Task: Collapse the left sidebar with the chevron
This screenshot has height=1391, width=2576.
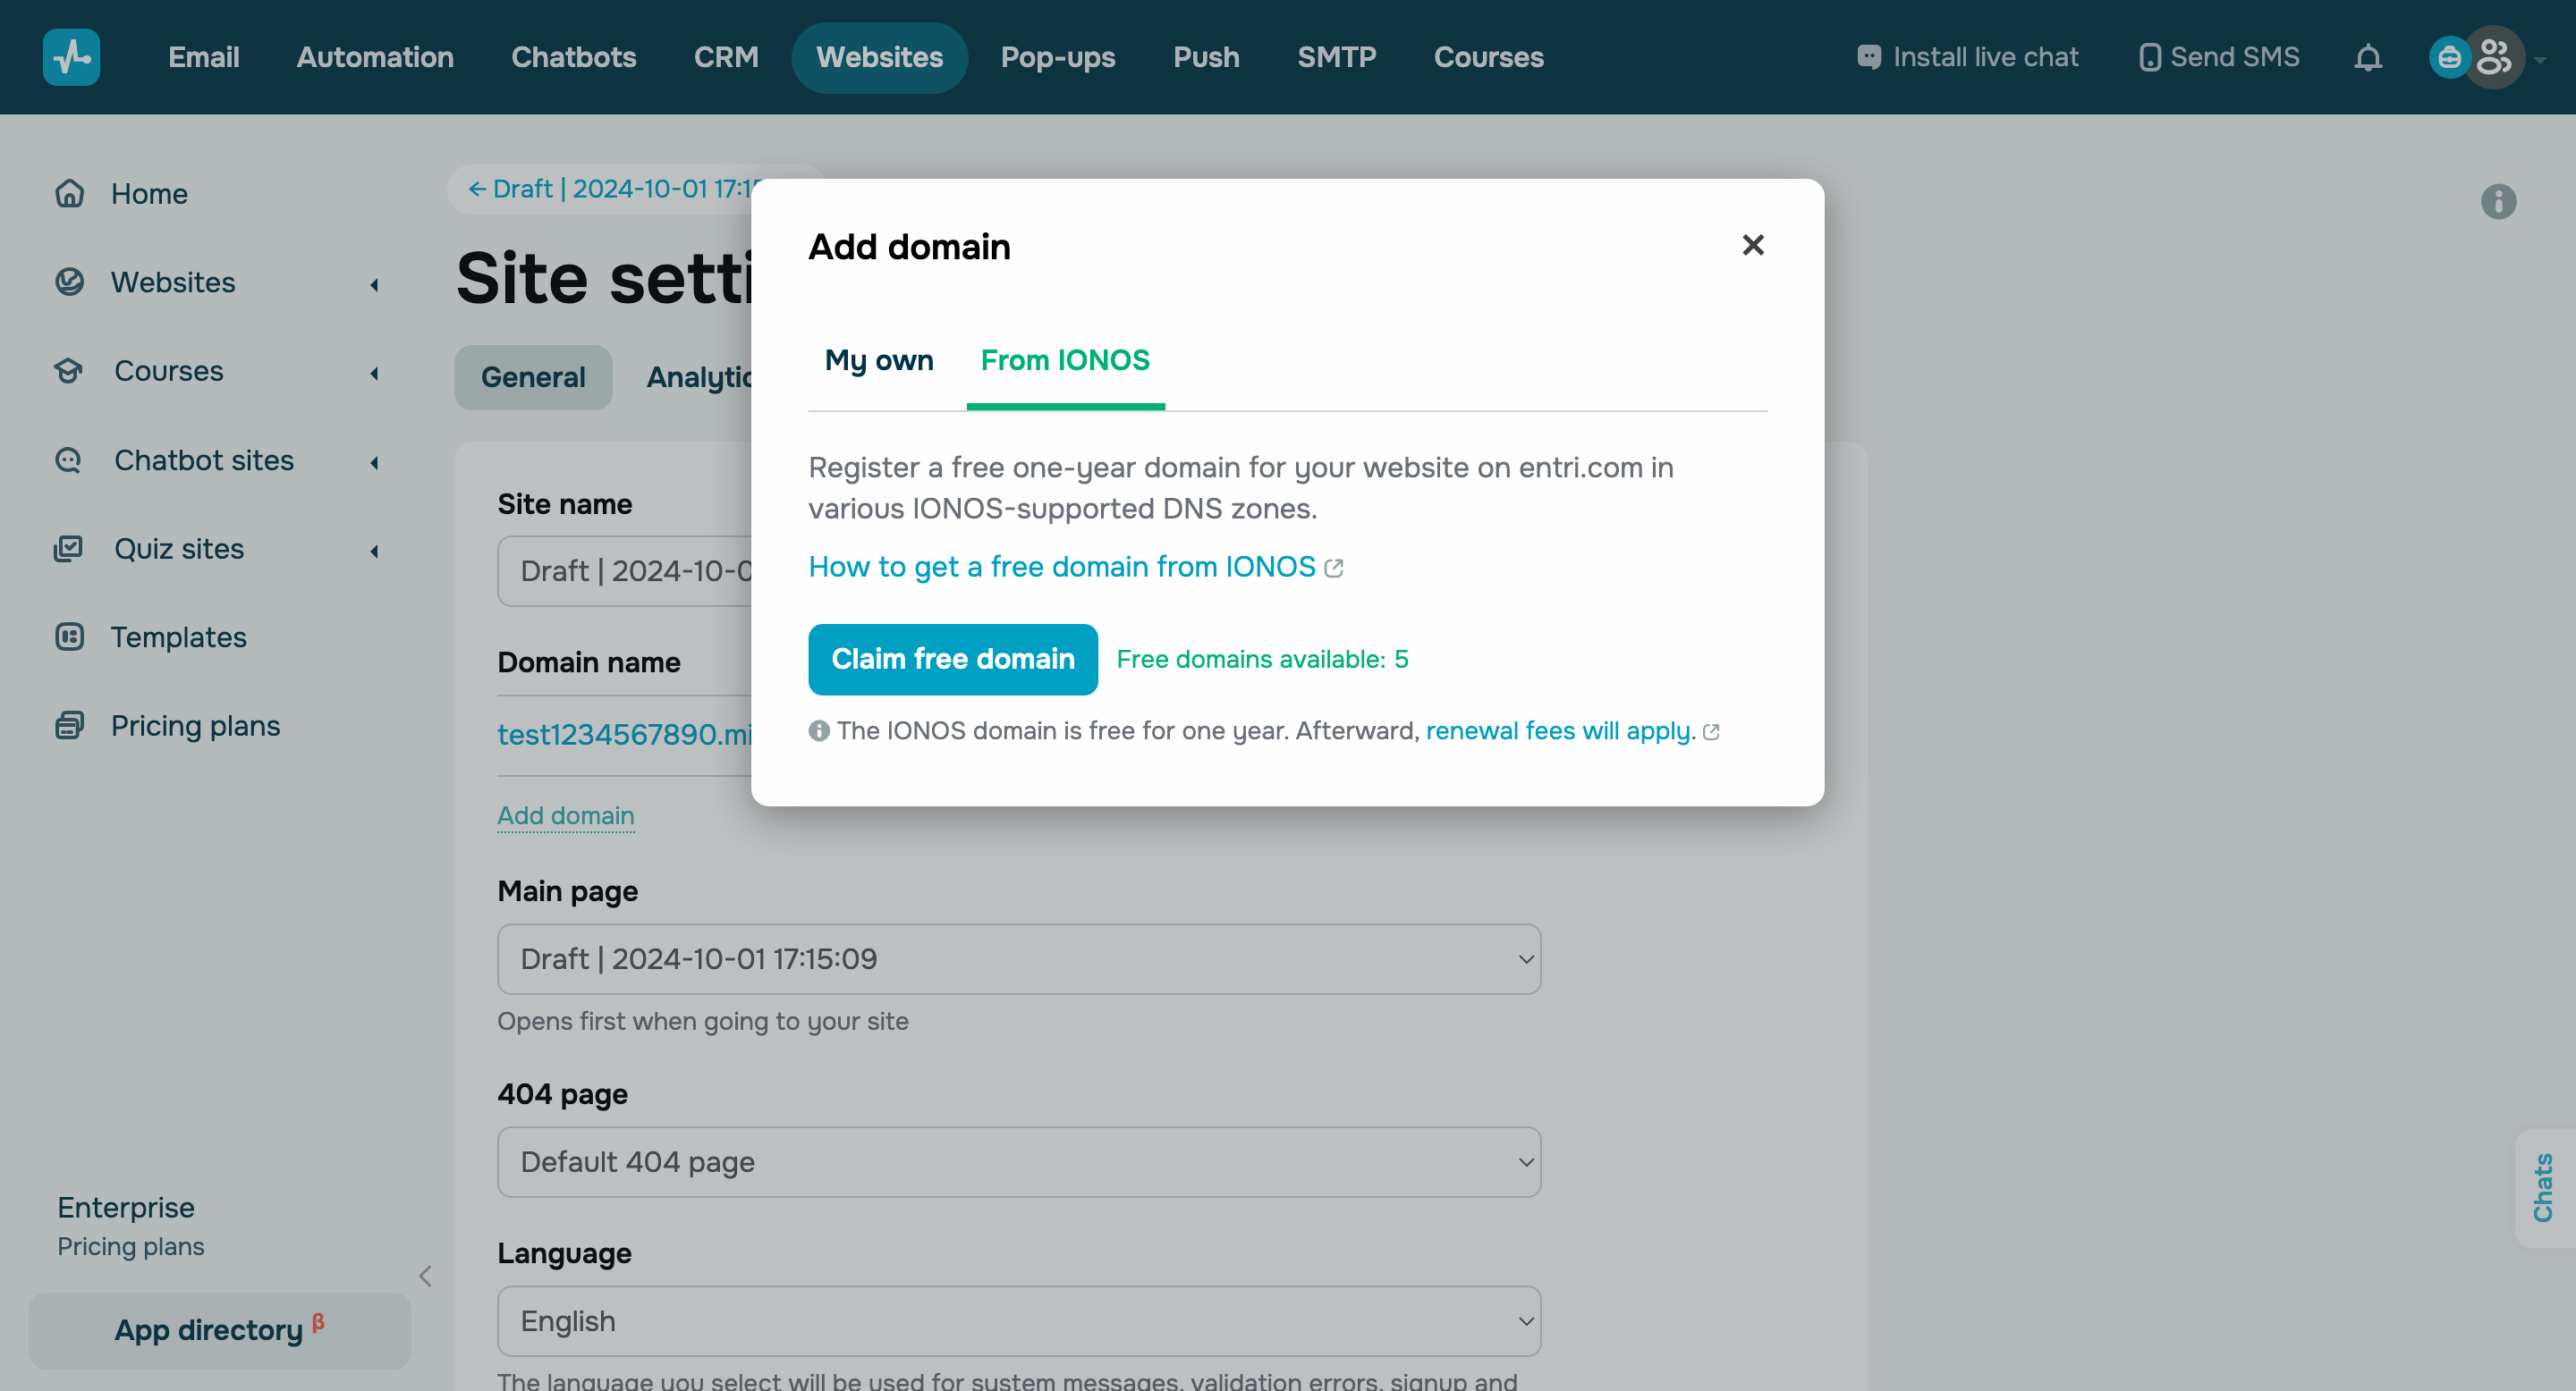Action: [x=425, y=1276]
